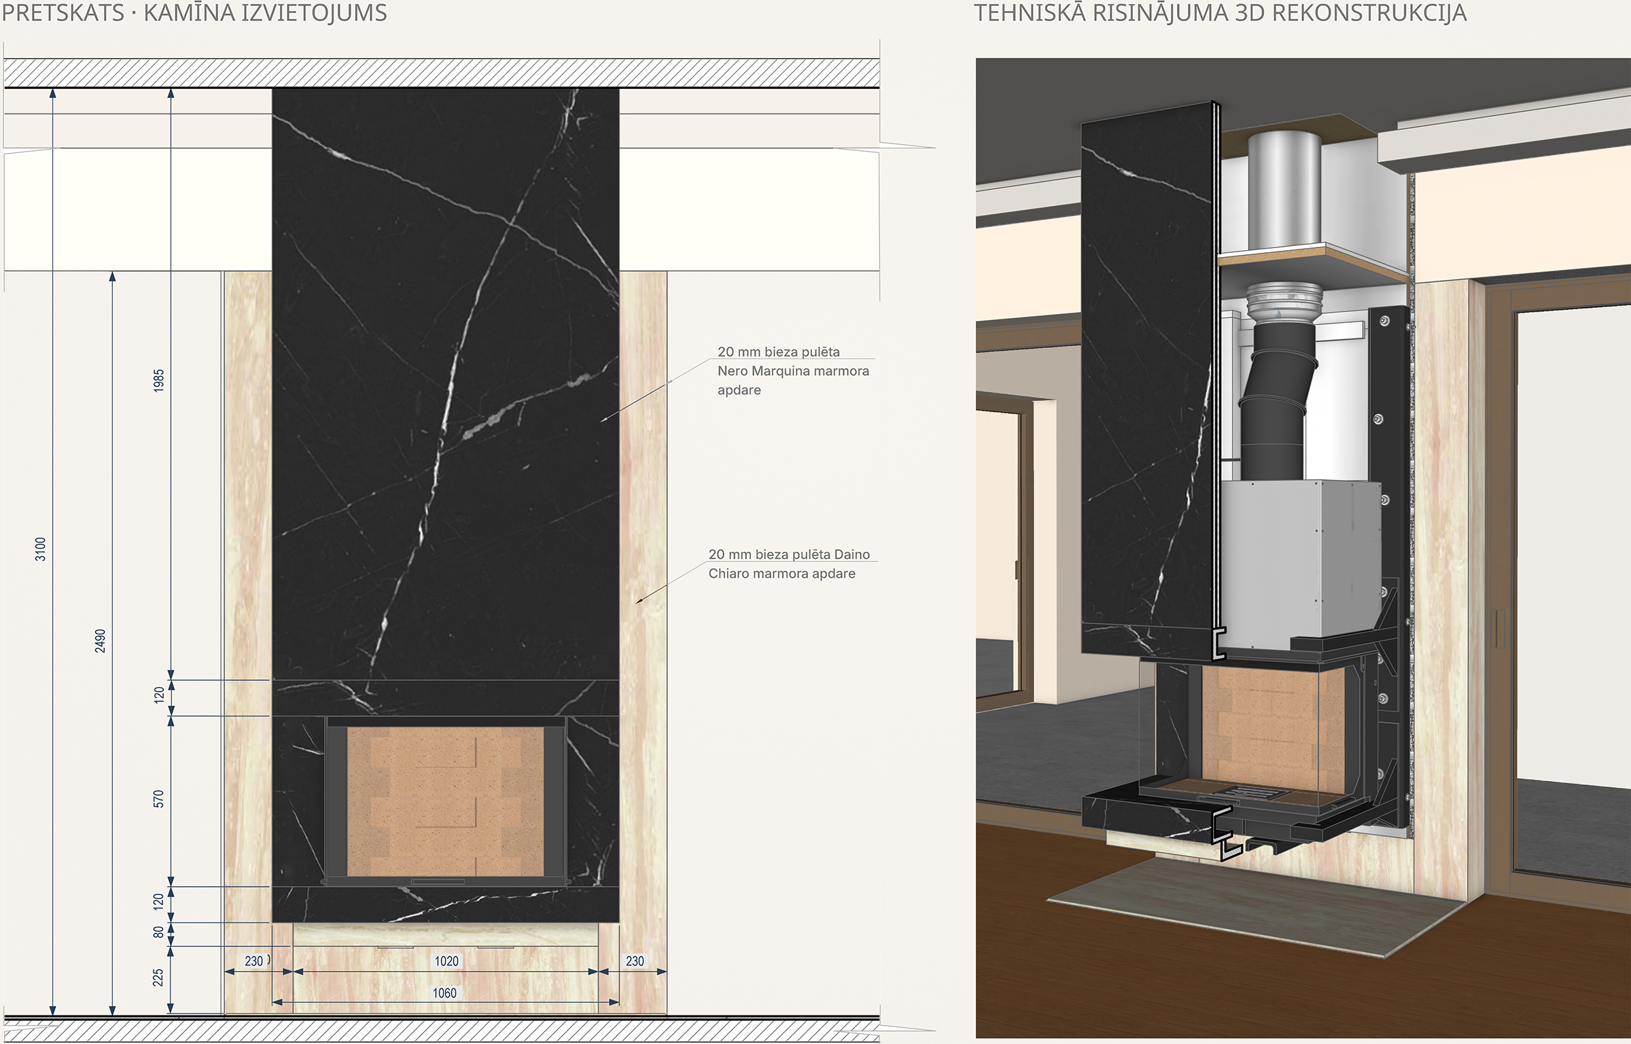Click the stainless flue pipe in 3D view
Image resolution: width=1631 pixels, height=1044 pixels.
[1284, 189]
